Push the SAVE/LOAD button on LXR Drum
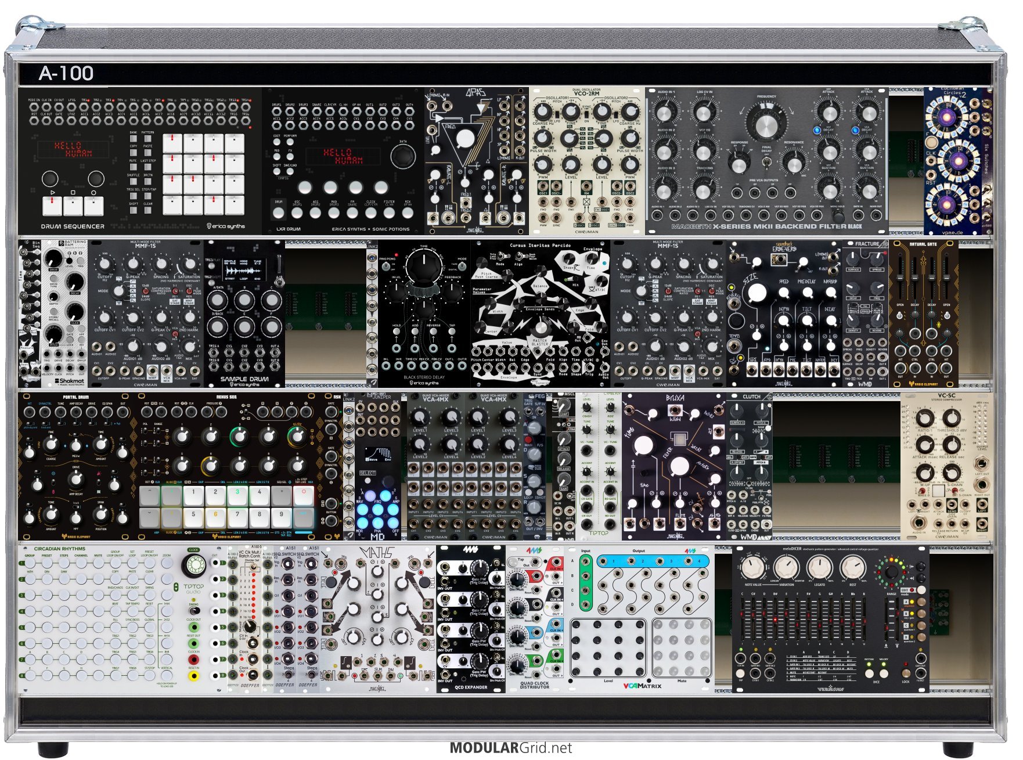 [x=290, y=172]
